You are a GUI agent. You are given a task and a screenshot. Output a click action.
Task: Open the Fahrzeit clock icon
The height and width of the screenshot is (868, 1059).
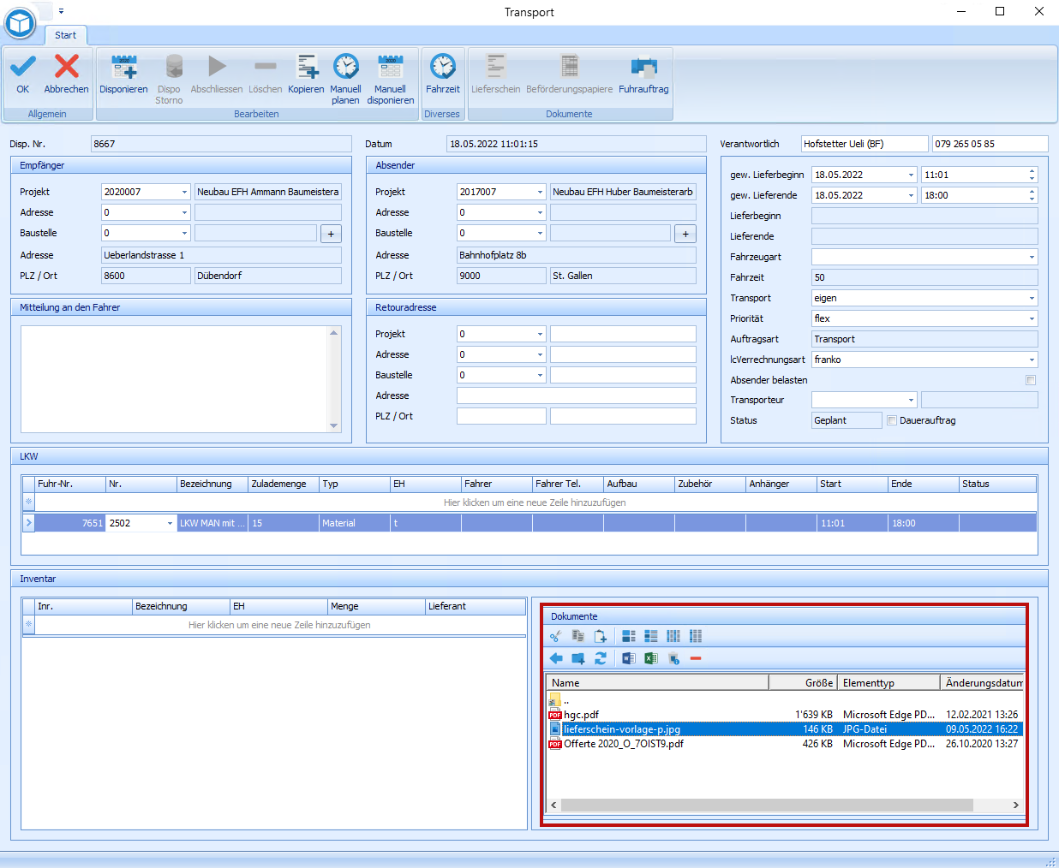point(443,74)
